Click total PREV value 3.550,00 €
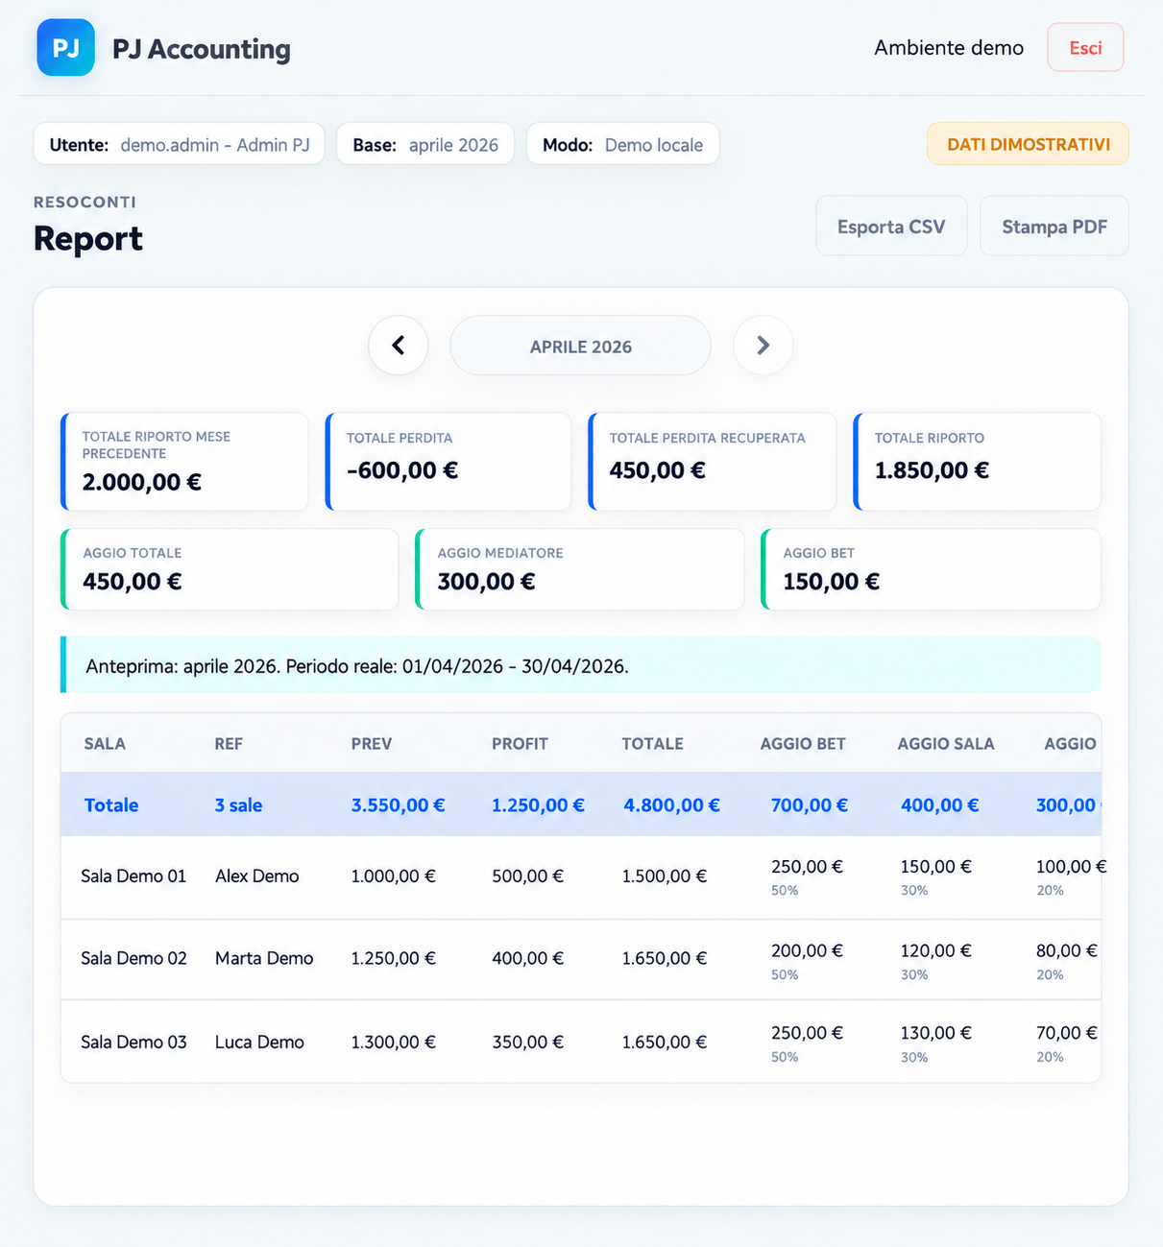The width and height of the screenshot is (1163, 1247). point(398,804)
